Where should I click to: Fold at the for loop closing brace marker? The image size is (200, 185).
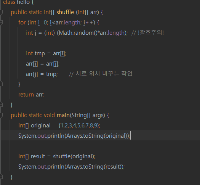point(1,84)
